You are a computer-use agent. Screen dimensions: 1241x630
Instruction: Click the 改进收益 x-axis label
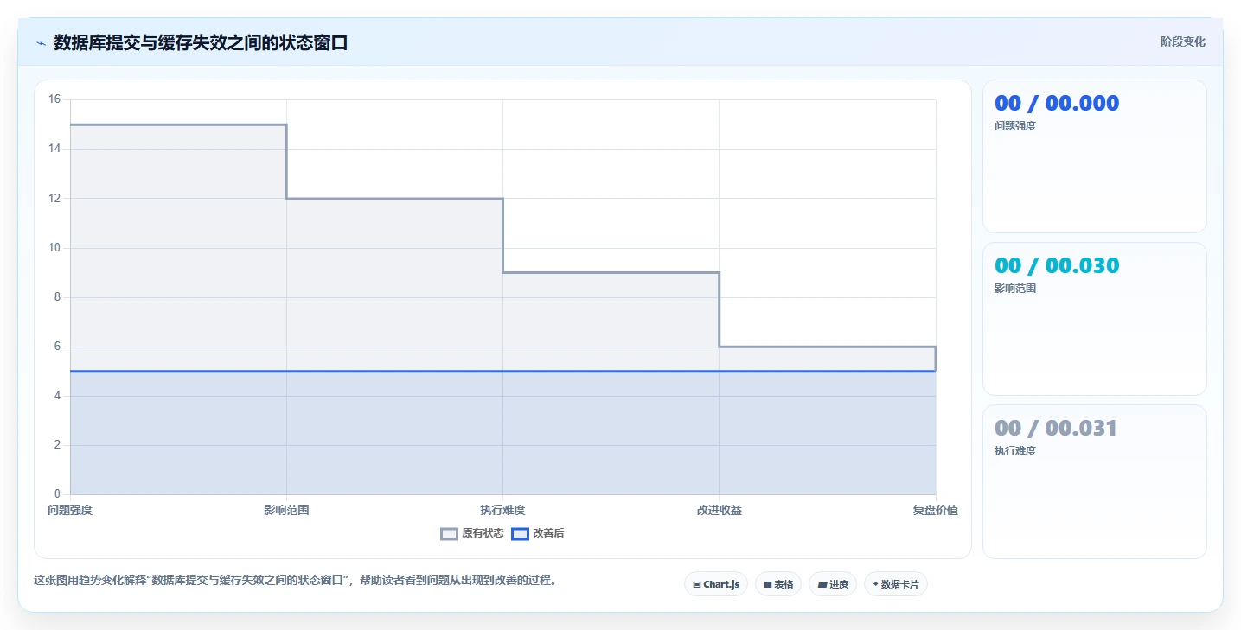pyautogui.click(x=720, y=510)
